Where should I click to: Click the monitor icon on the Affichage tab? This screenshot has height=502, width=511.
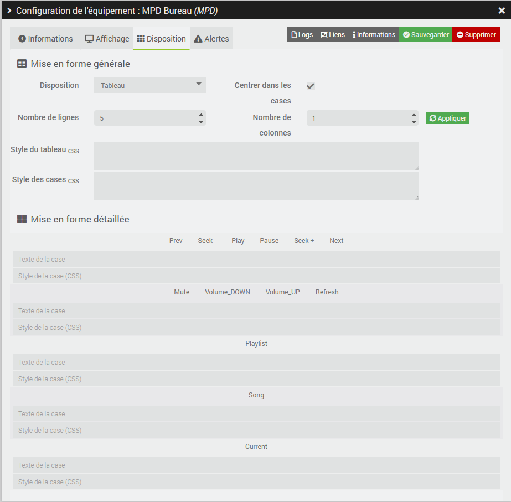[90, 38]
